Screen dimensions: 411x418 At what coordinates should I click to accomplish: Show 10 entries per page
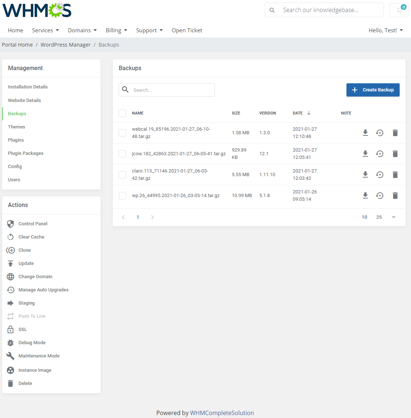tap(364, 217)
